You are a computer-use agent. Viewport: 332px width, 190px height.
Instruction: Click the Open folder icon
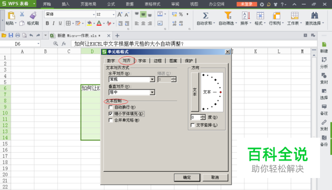pyautogui.click(x=4, y=36)
